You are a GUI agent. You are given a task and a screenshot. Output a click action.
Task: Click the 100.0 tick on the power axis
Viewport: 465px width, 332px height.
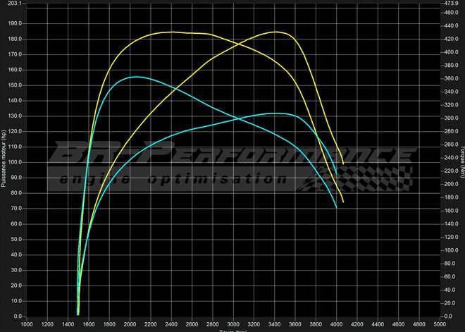14,162
